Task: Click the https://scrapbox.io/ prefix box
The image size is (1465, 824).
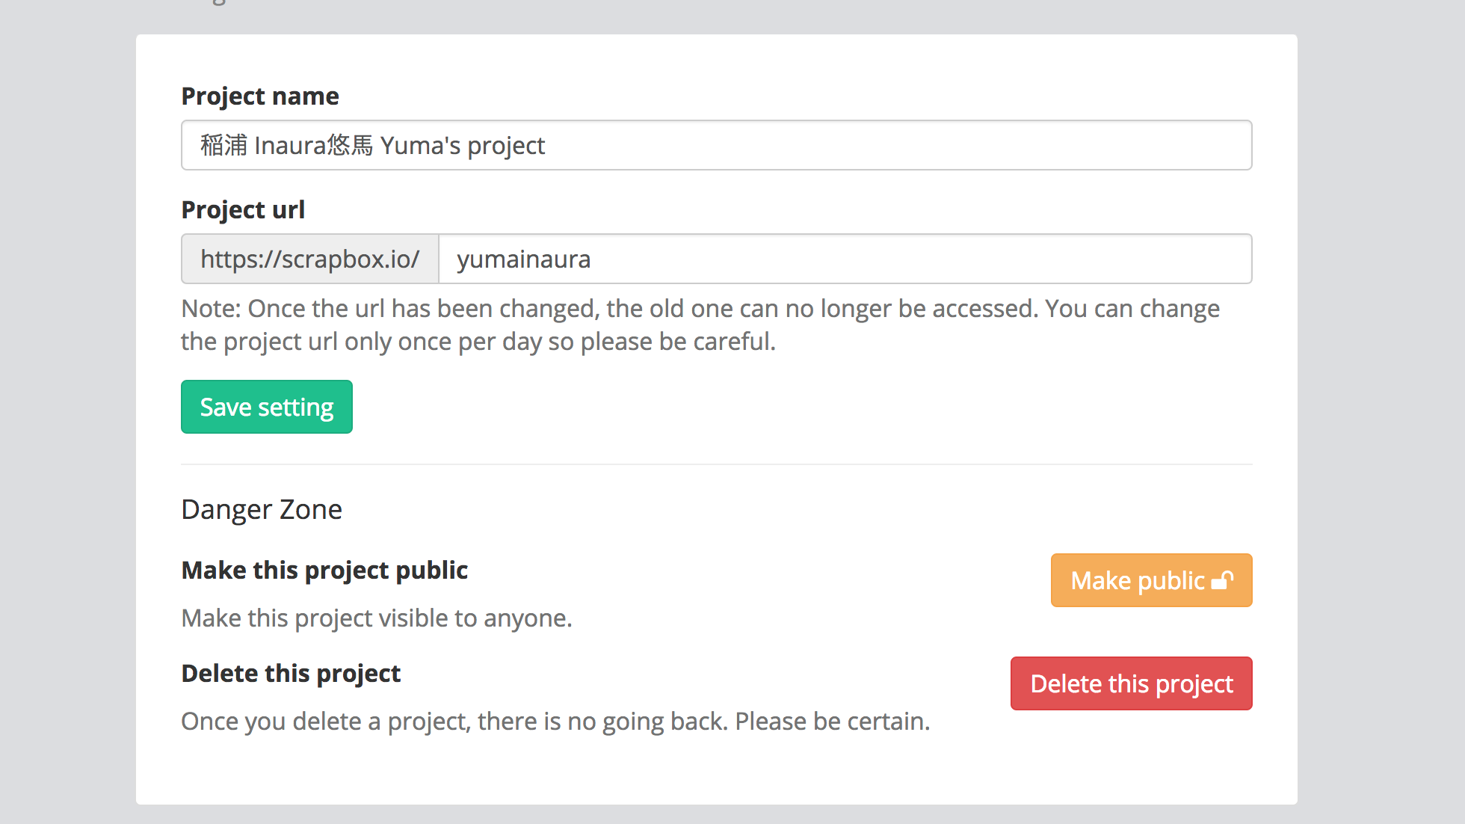Action: [309, 259]
